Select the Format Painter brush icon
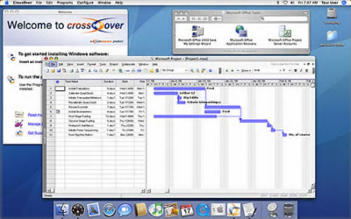351x219 pixels. tap(107, 71)
